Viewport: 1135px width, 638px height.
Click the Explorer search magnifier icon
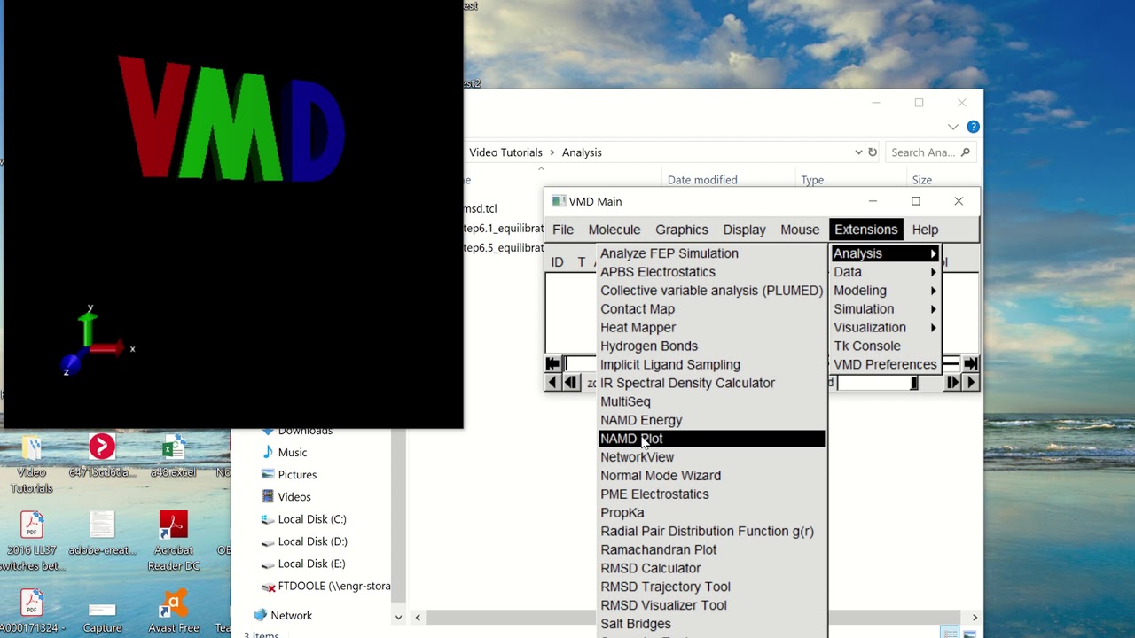(x=966, y=152)
